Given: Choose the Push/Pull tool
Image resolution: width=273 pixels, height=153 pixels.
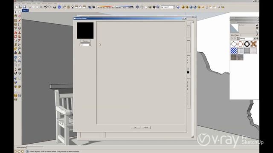Looking at the screenshot, I should pos(20,33).
